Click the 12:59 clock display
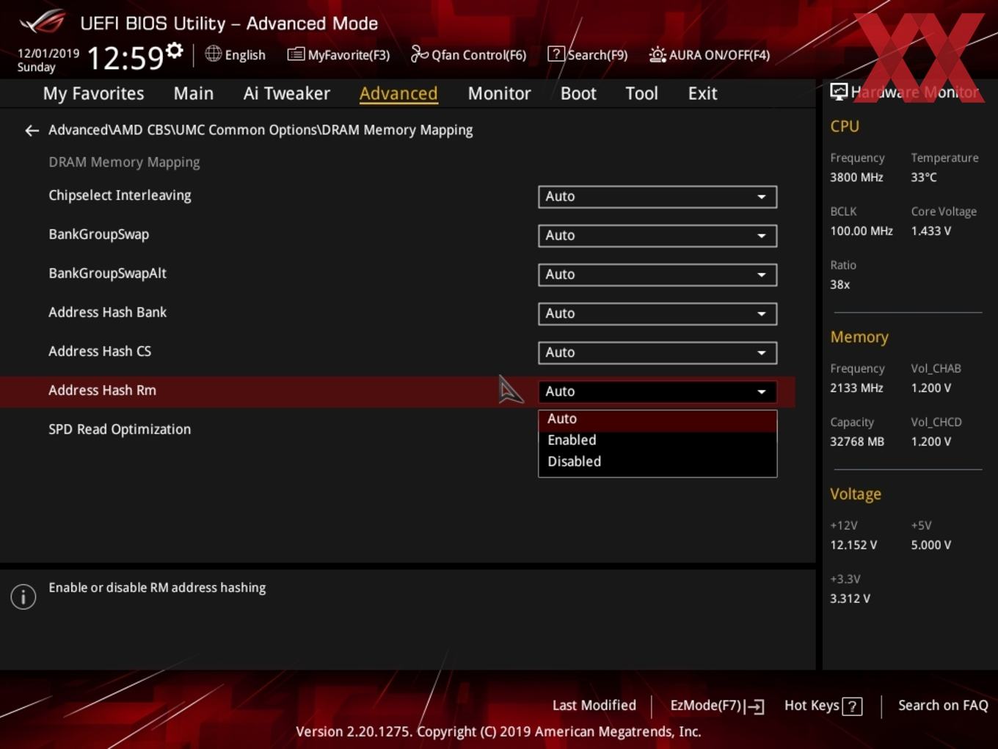 [x=125, y=58]
